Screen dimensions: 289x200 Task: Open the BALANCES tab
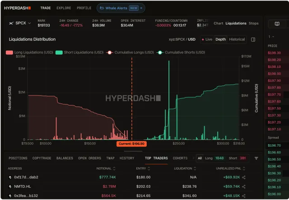(65, 158)
